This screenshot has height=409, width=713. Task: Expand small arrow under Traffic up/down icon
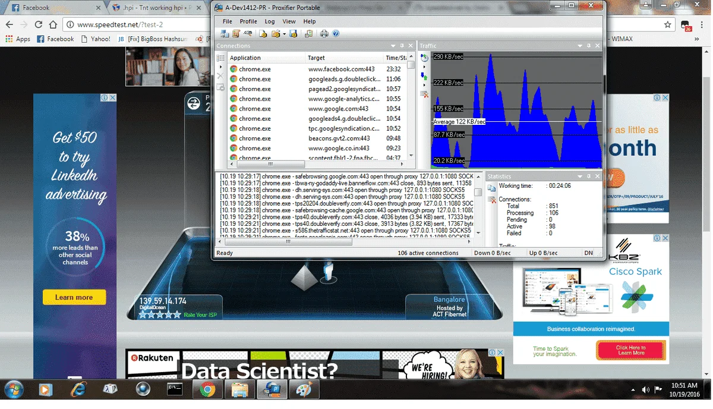(x=424, y=85)
